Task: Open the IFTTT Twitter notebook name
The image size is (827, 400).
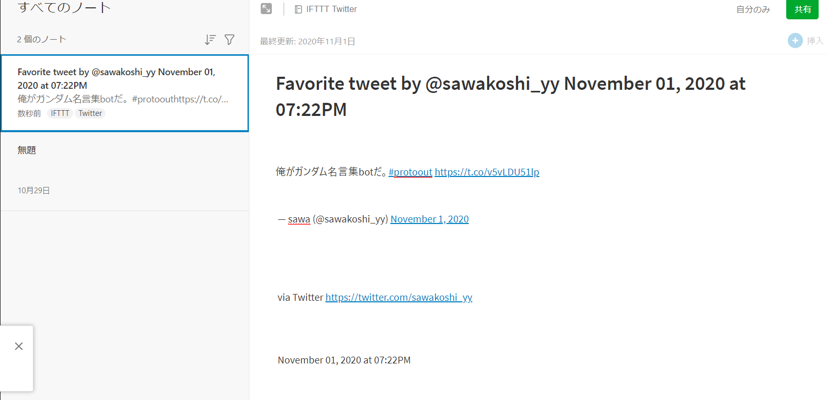Action: 331,9
